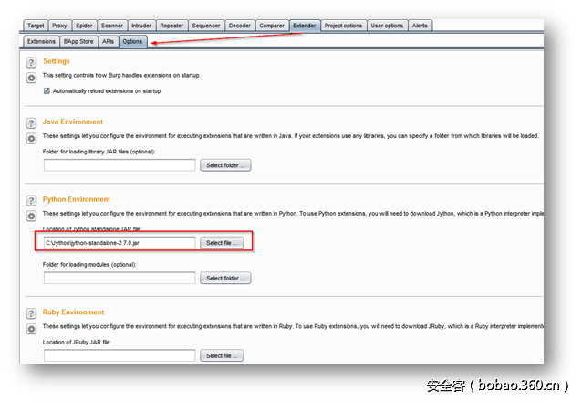This screenshot has height=402, width=582.
Task: Click the 'Location of JRuby JAR file' label
Action: point(77,342)
